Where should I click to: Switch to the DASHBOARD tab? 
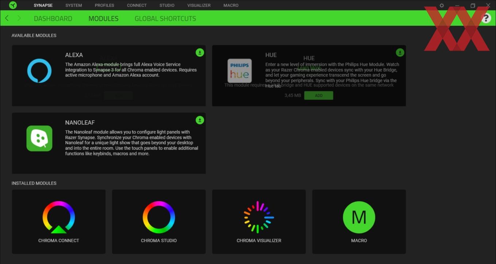click(53, 19)
